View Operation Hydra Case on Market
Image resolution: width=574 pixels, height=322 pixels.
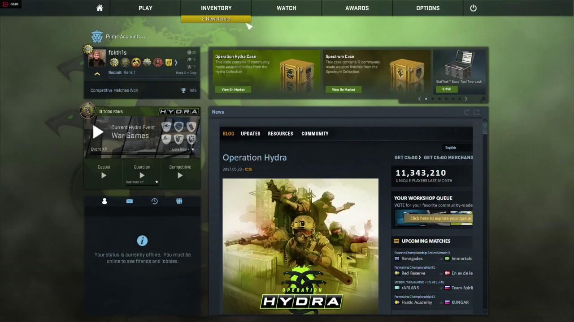[233, 89]
